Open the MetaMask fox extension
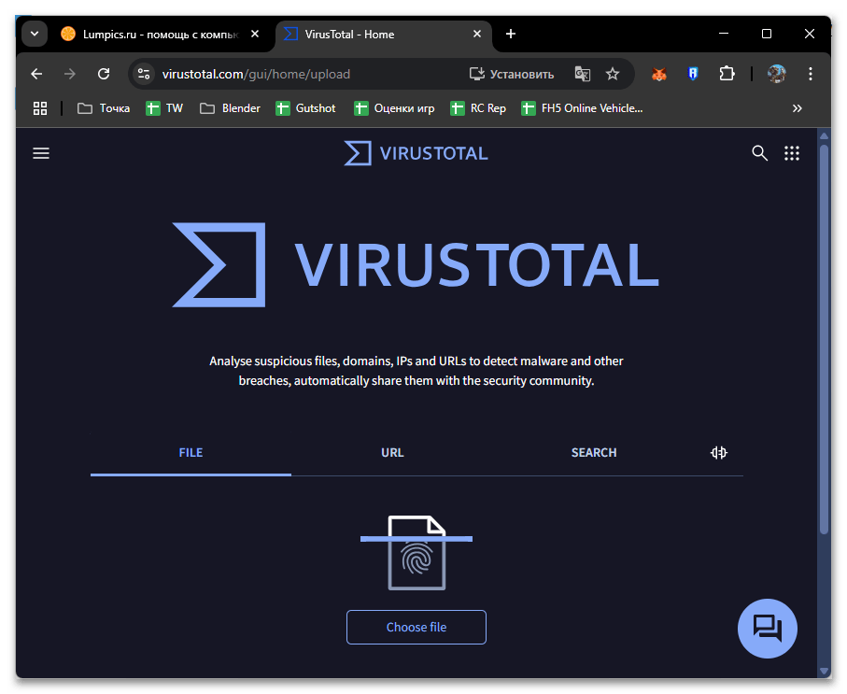847x694 pixels. click(x=659, y=74)
